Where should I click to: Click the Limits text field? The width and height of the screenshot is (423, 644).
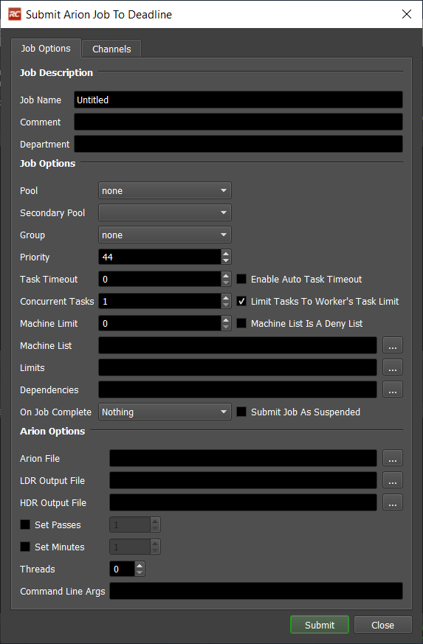(x=238, y=368)
